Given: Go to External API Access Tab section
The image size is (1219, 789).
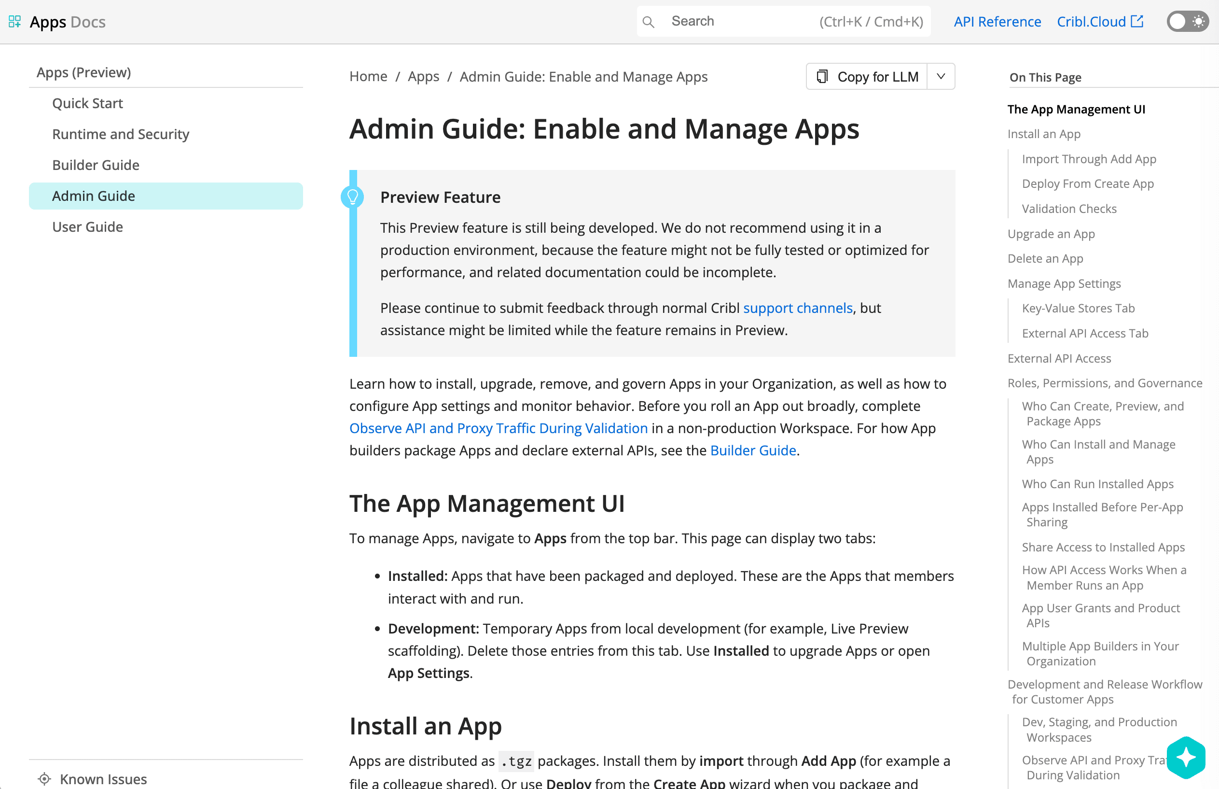Looking at the screenshot, I should pyautogui.click(x=1085, y=333).
